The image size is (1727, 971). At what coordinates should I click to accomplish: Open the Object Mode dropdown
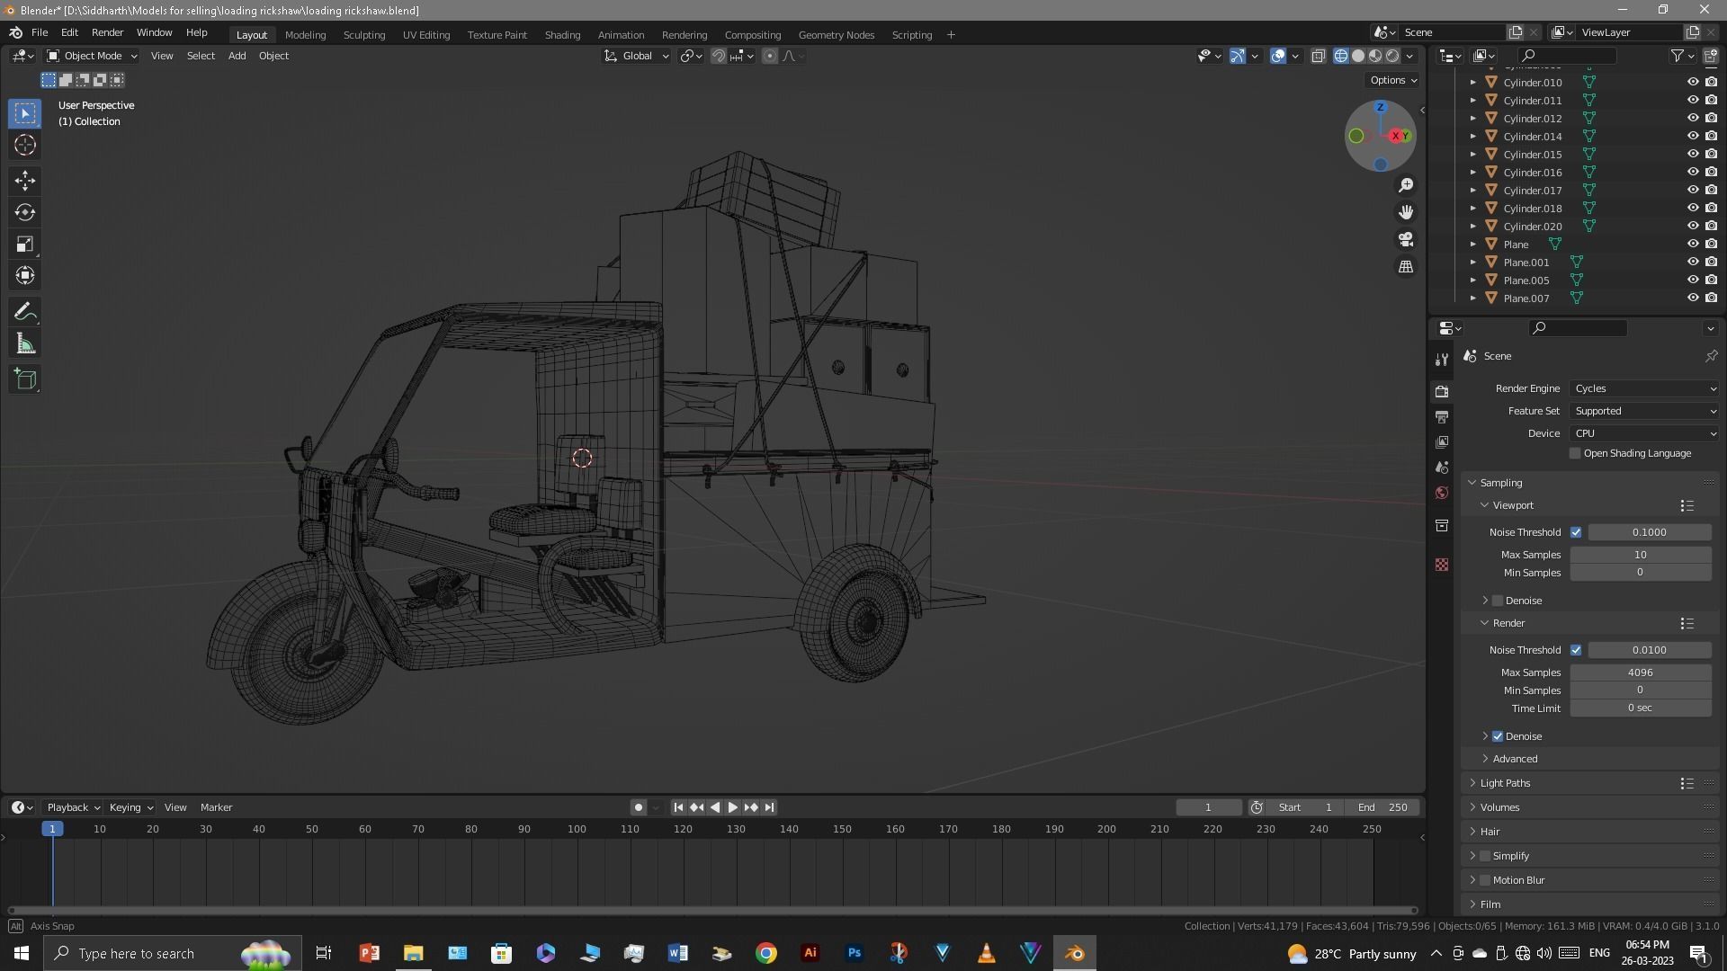pyautogui.click(x=92, y=56)
